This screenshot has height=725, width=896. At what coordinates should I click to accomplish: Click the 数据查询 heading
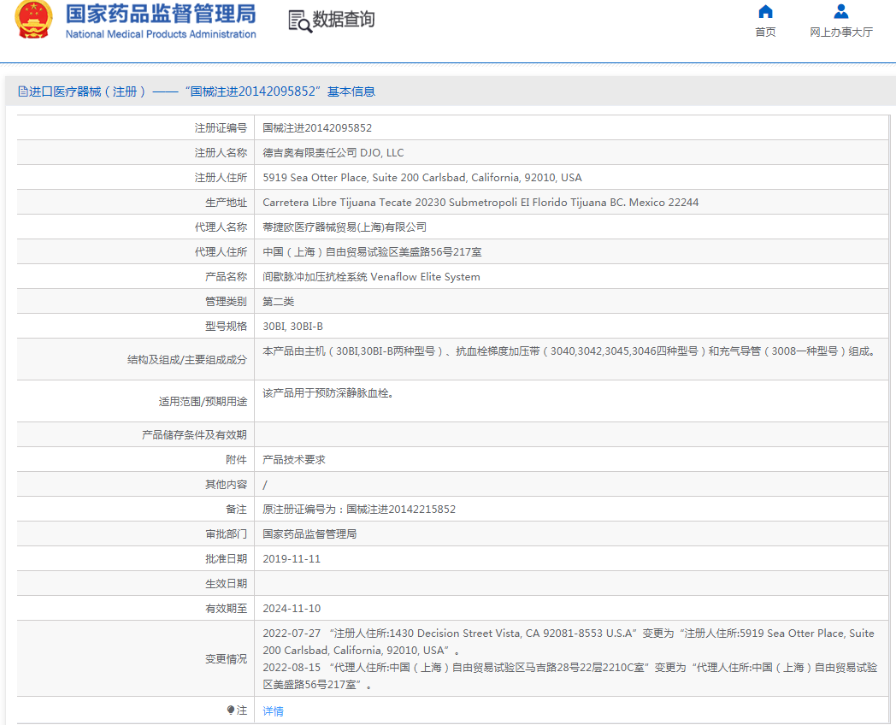(x=343, y=20)
